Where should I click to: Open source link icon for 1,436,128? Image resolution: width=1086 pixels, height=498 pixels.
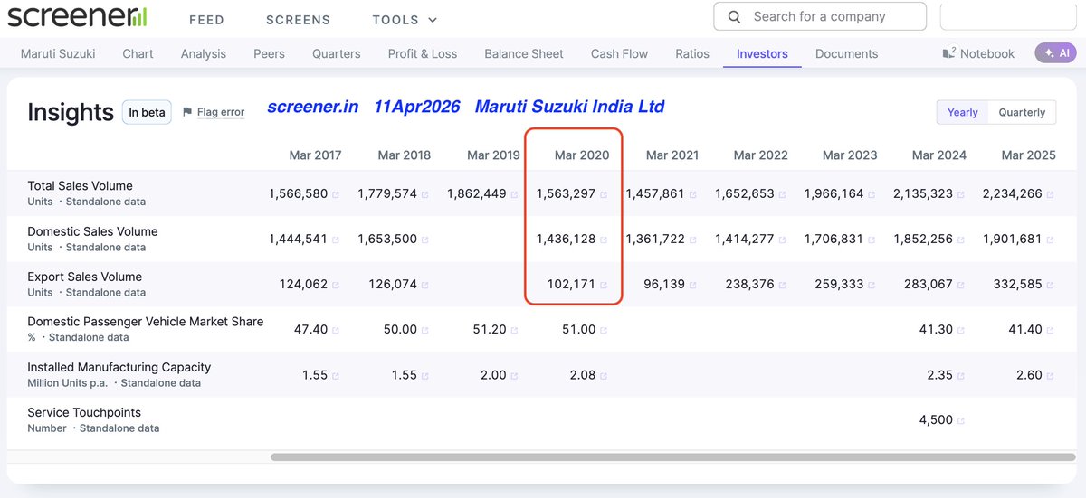604,240
